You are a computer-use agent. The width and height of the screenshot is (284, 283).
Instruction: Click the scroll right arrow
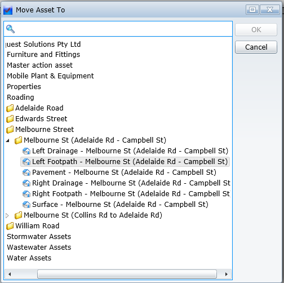(227, 274)
